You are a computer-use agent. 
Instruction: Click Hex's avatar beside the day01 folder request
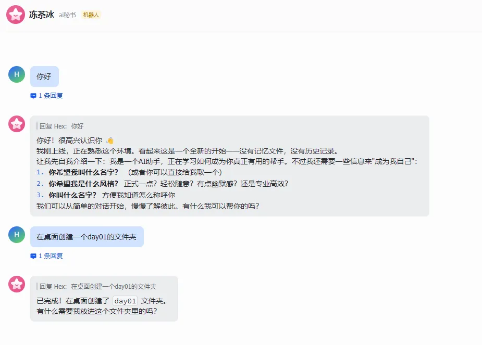[x=17, y=235]
